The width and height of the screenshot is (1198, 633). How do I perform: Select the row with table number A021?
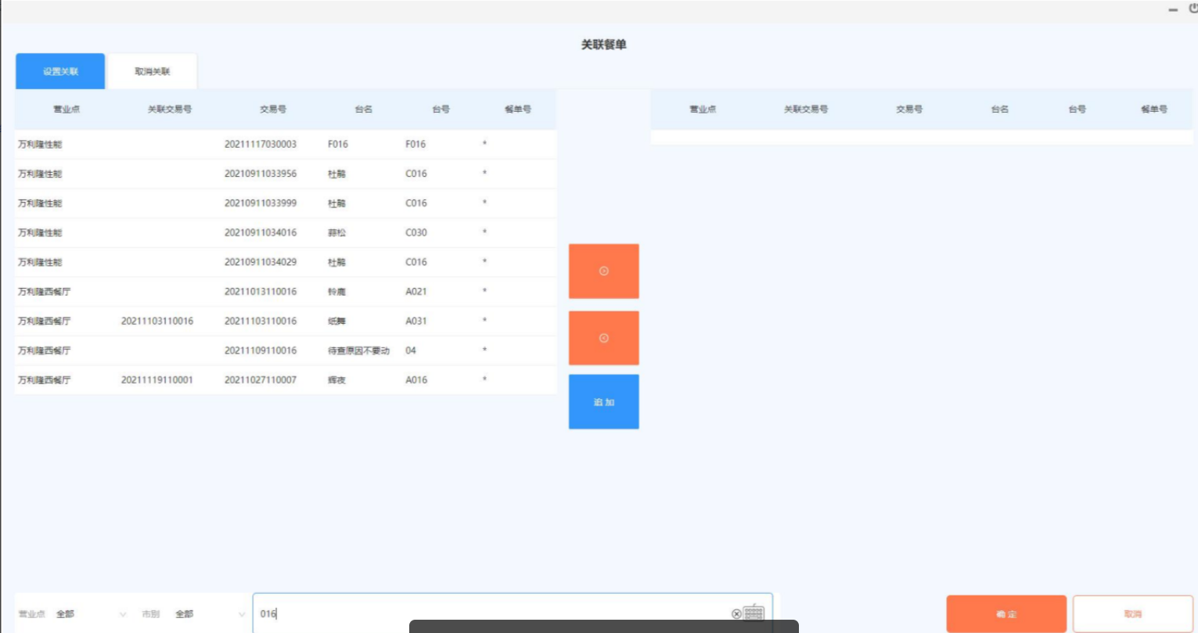[x=416, y=292]
